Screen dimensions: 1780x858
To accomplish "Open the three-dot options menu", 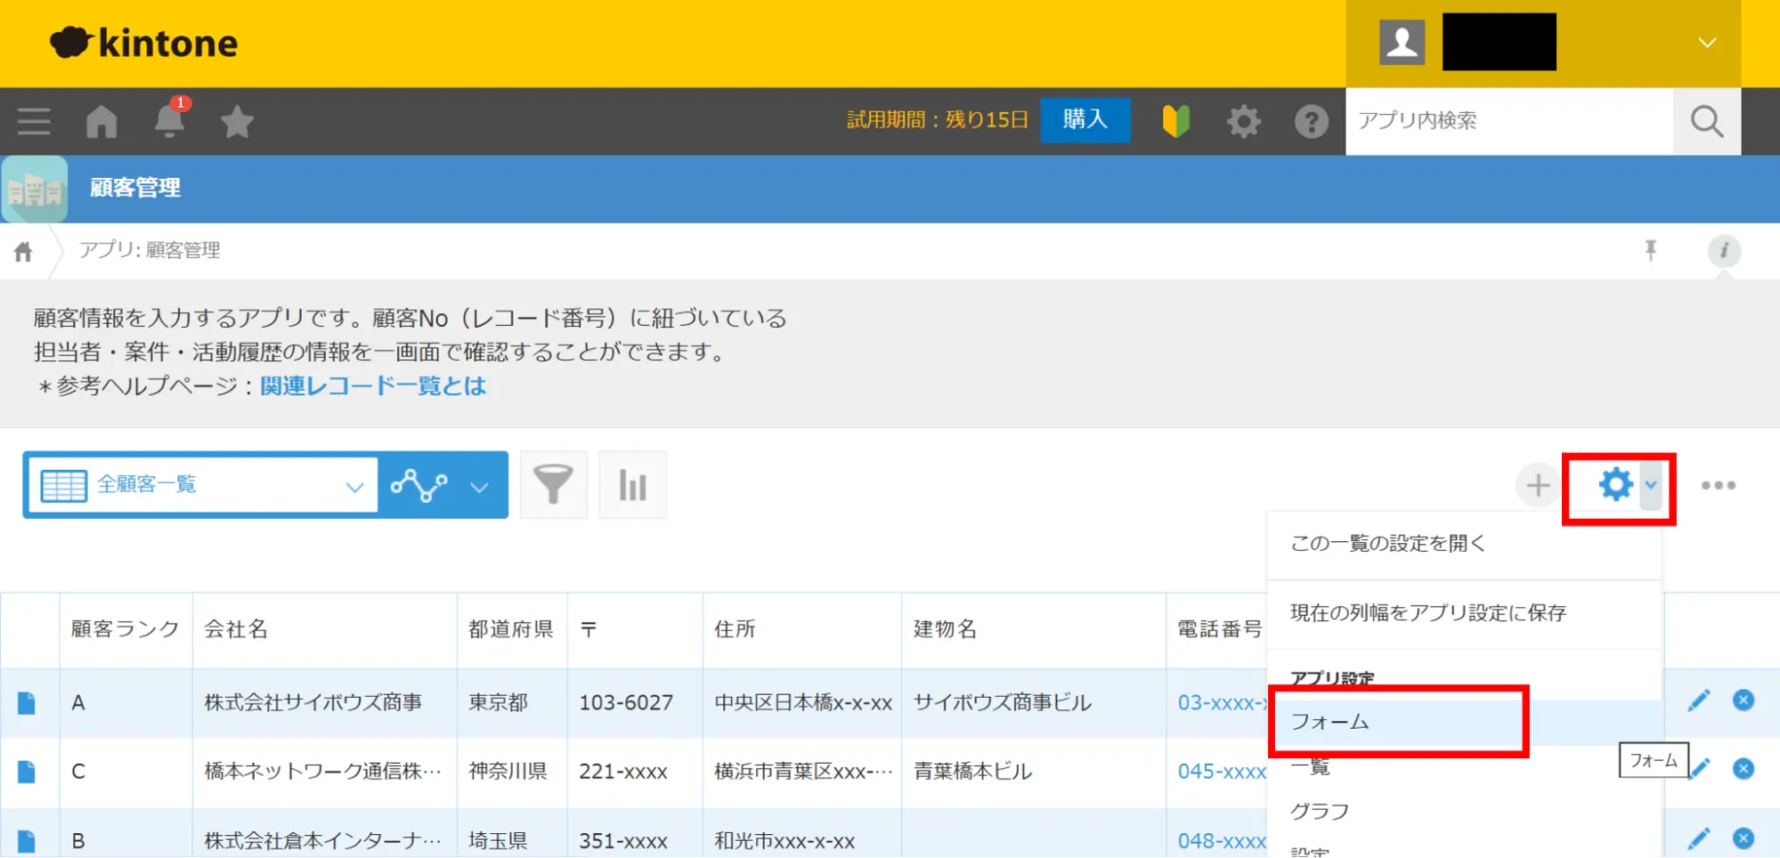I will click(x=1718, y=485).
